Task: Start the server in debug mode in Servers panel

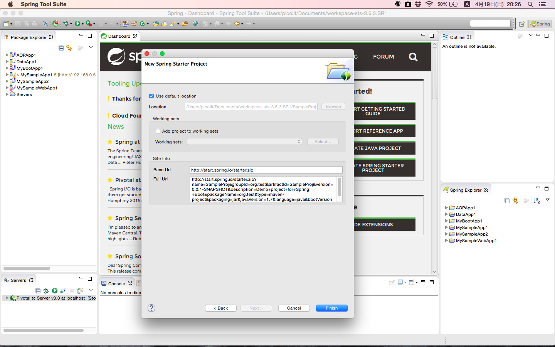Action: coord(46,291)
